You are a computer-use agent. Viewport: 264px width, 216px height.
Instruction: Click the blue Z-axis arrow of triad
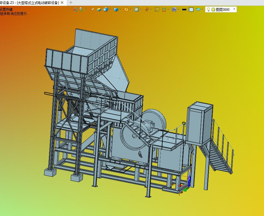tap(189, 181)
